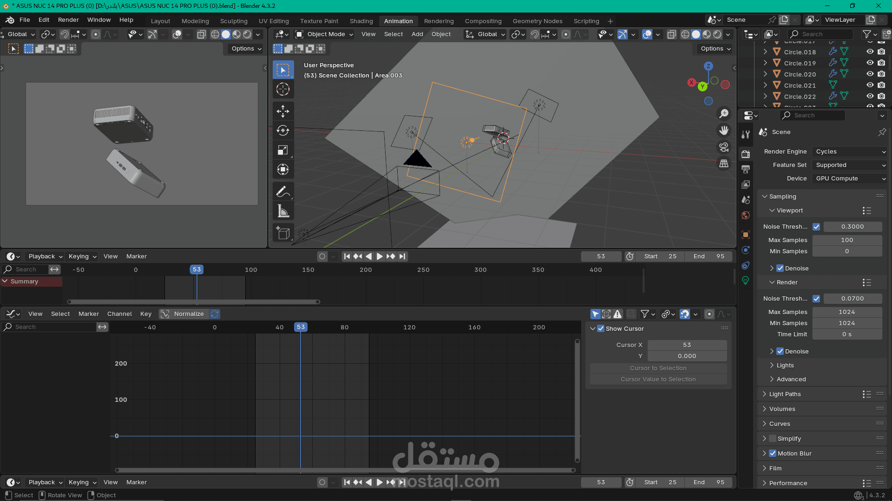Image resolution: width=892 pixels, height=501 pixels.
Task: Select the Measure ruler tool
Action: 283,211
